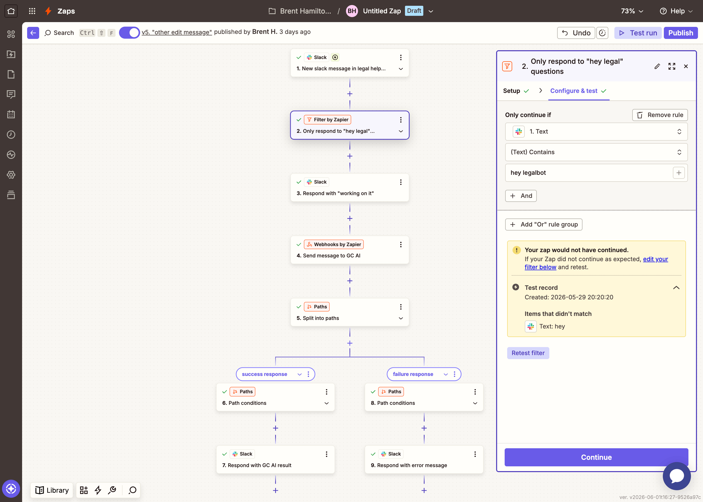703x502 pixels.
Task: Click the Undo button
Action: click(576, 33)
